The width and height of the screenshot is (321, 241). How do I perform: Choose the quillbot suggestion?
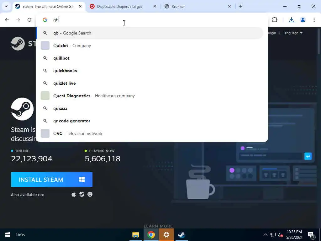(150, 58)
